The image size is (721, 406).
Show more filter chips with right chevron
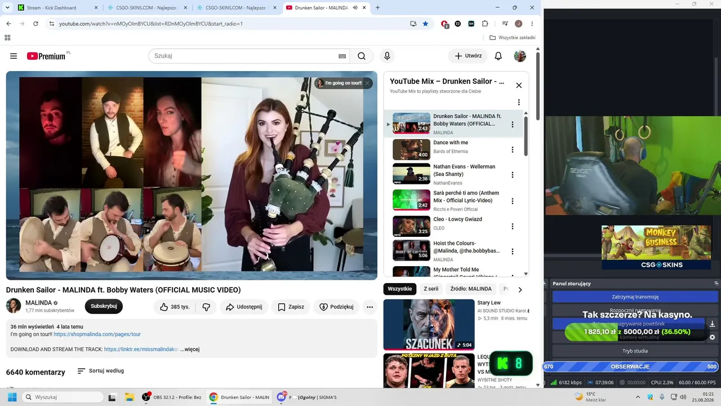coord(520,289)
